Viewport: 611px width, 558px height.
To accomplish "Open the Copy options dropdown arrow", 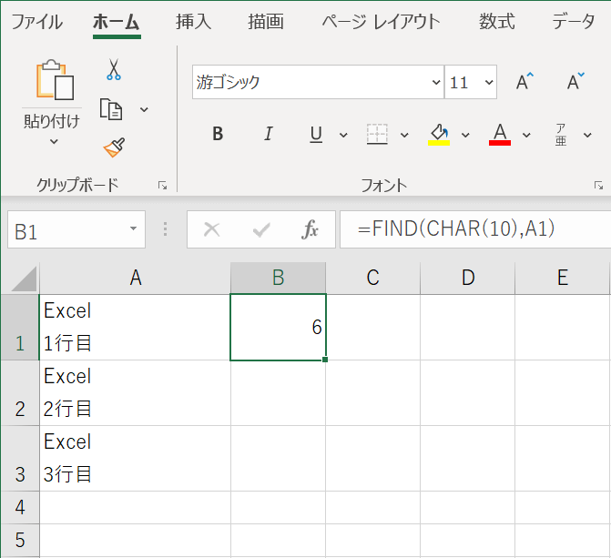I will (144, 109).
